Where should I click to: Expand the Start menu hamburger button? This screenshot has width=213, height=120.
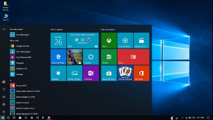(x=4, y=29)
